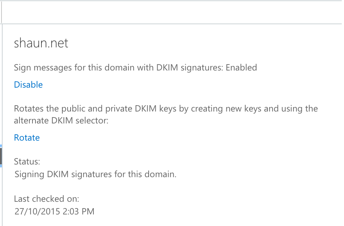This screenshot has height=226, width=344.
Task: Click the '.net' part of the domain title
Action: pyautogui.click(x=59, y=44)
